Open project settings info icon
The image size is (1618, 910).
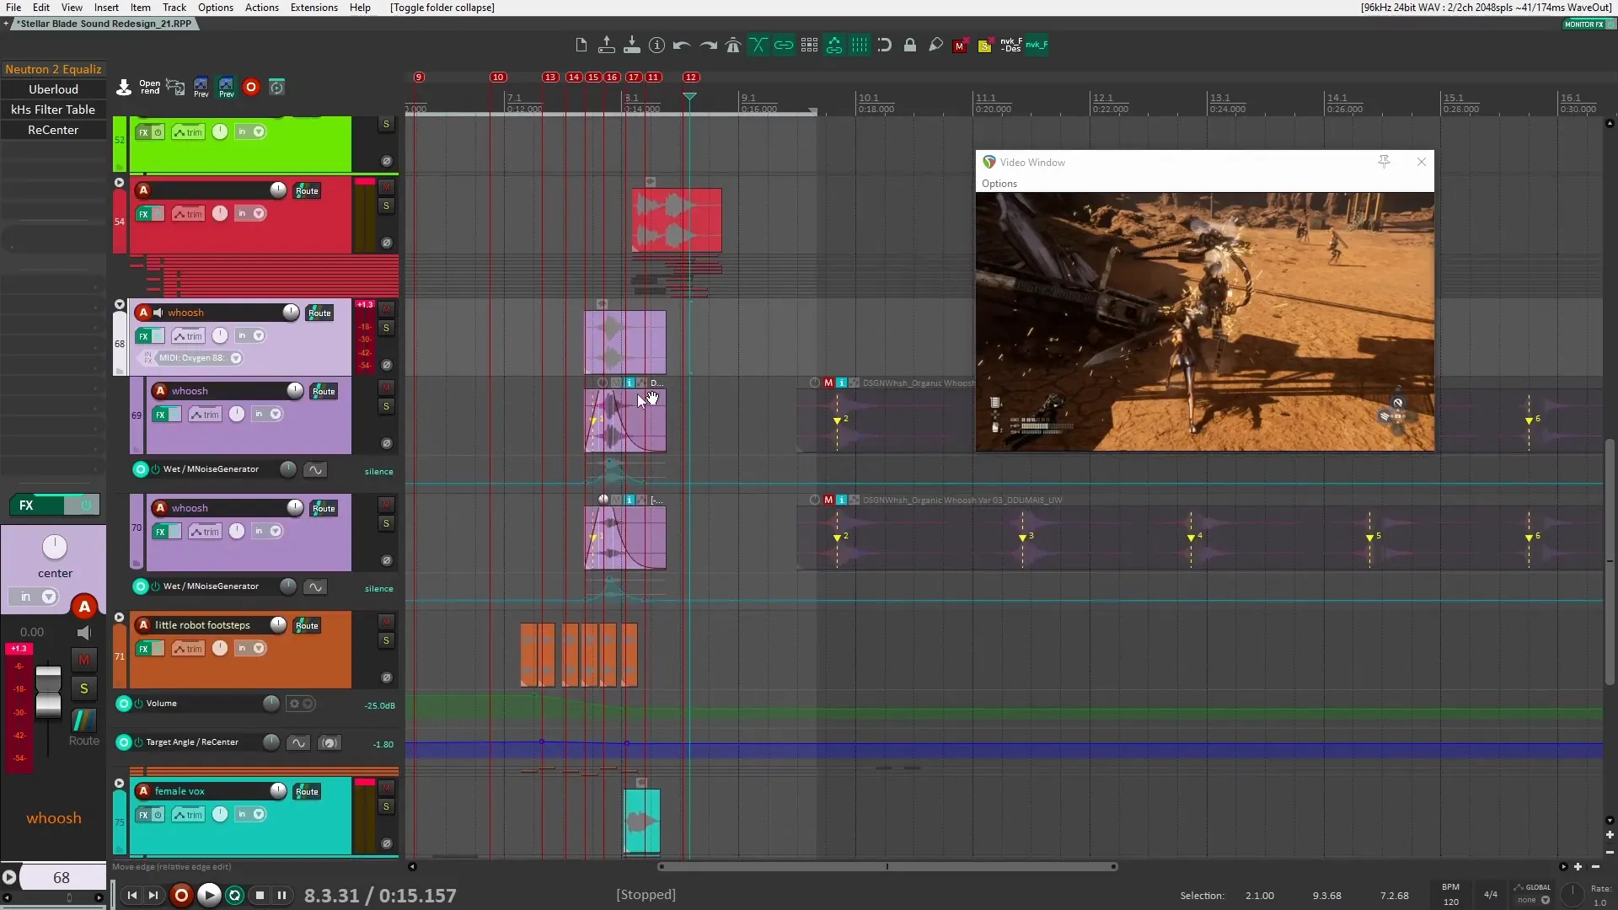coord(657,45)
